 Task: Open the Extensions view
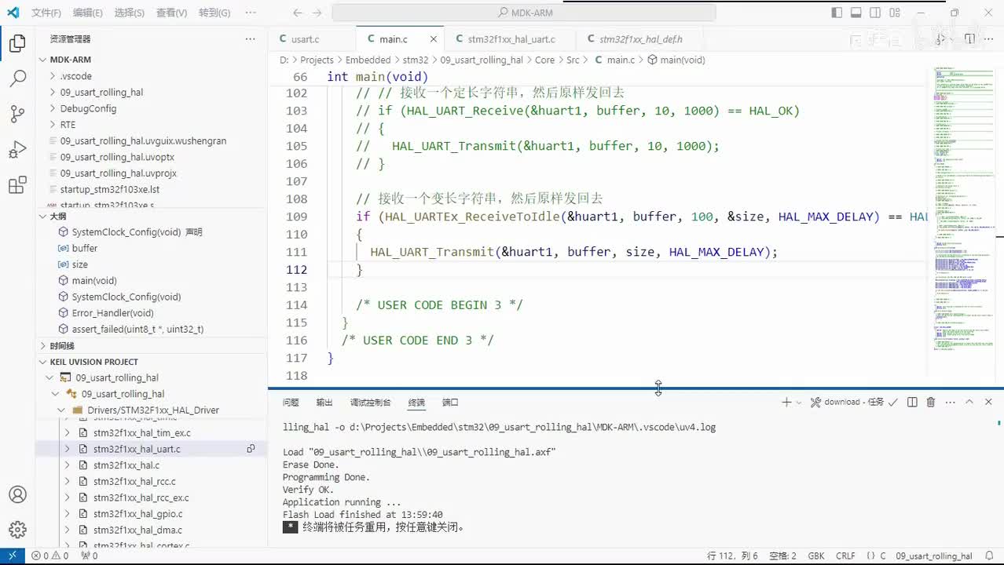tap(17, 185)
